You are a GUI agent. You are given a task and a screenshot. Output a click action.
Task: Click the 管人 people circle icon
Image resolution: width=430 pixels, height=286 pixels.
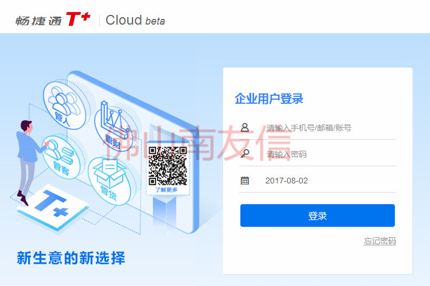coord(65,105)
